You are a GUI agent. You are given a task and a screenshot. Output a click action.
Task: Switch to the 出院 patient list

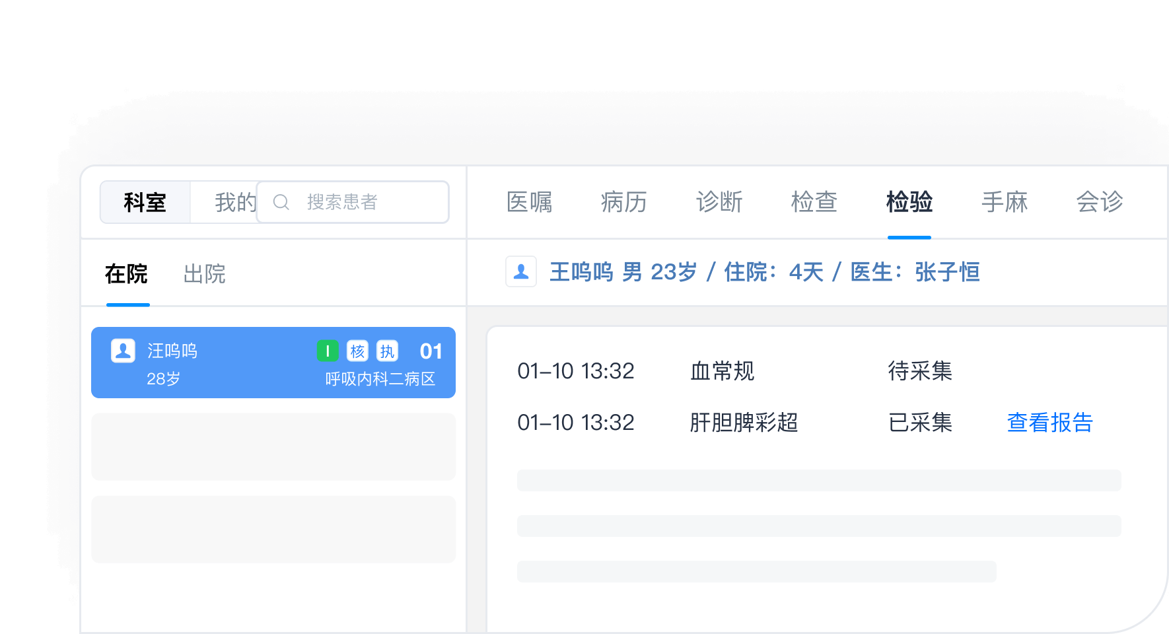pyautogui.click(x=204, y=273)
